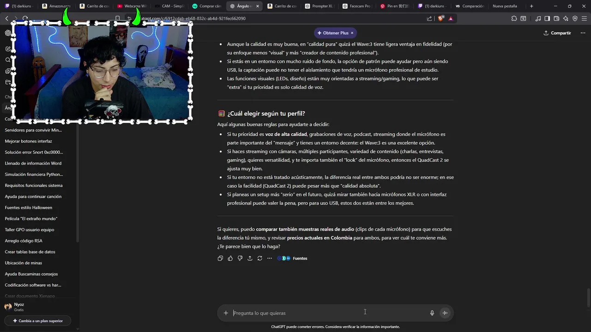Start dictation with the microphone icon
Screen dimensions: 591x332
pyautogui.click(x=432, y=313)
